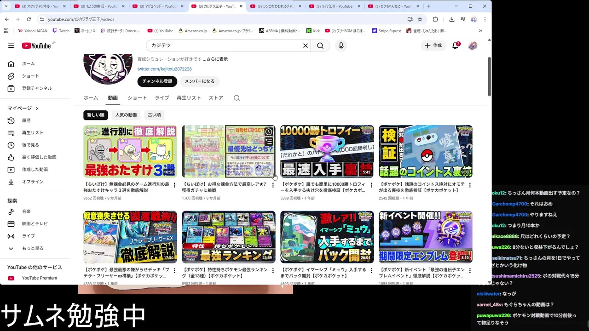Open browser downloads
Image resolution: width=589 pixels, height=331 pixels.
click(x=452, y=19)
